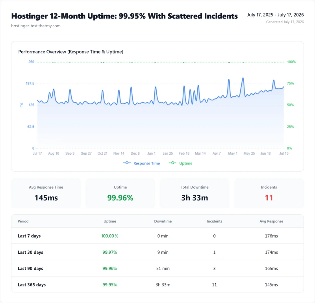Click the 99.96% cell in Last 90 days row
The width and height of the screenshot is (315, 303).
pos(110,268)
